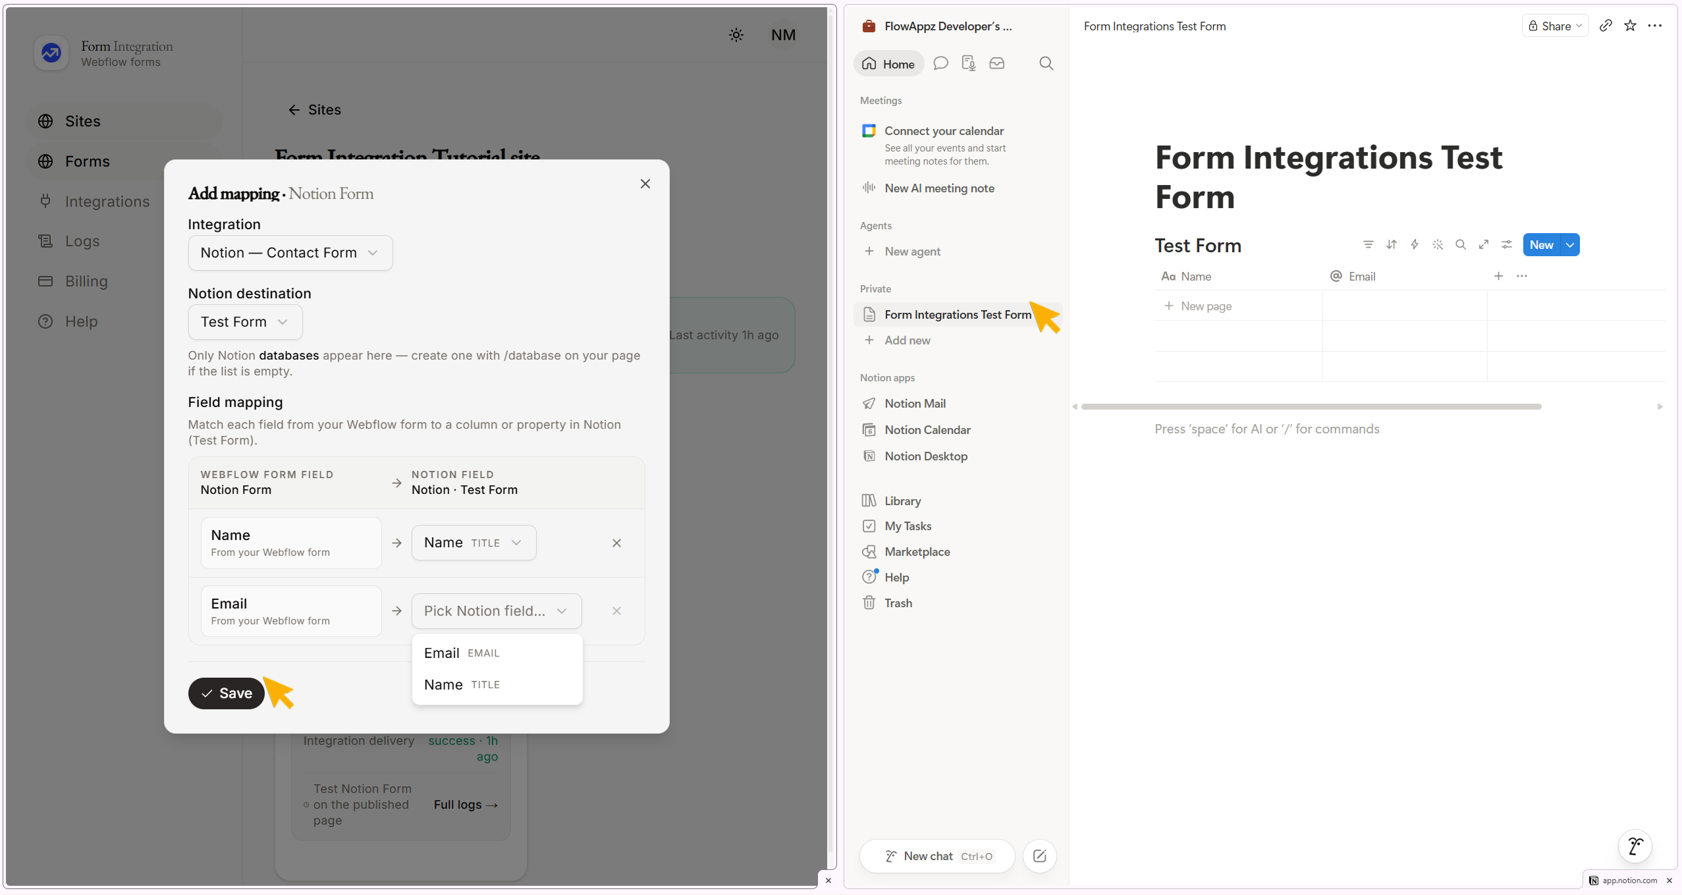Create a New agent
The image size is (1682, 895).
point(958,252)
